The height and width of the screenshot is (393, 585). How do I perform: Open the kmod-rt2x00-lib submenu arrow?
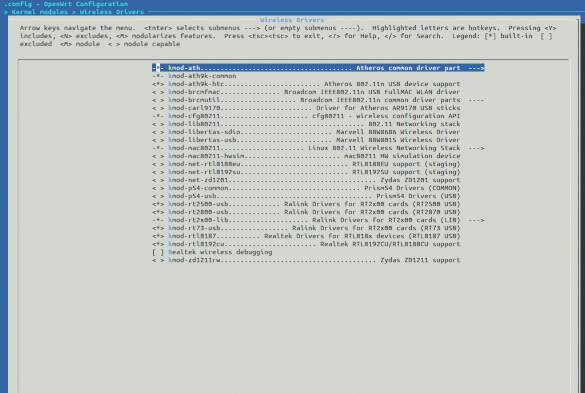tap(476, 220)
